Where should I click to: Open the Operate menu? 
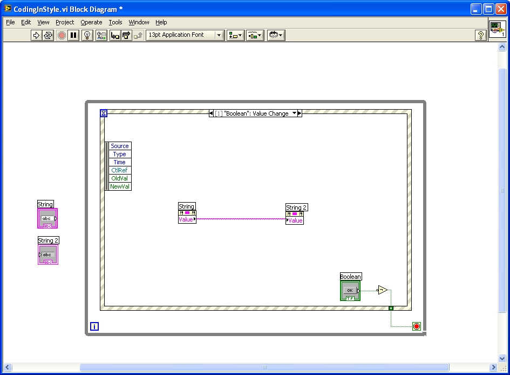click(x=91, y=22)
